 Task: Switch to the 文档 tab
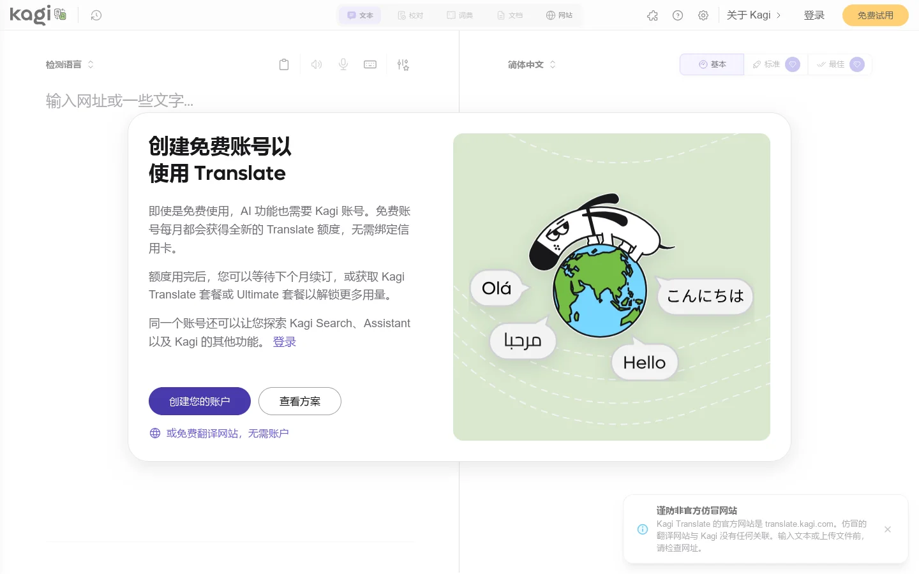click(510, 15)
